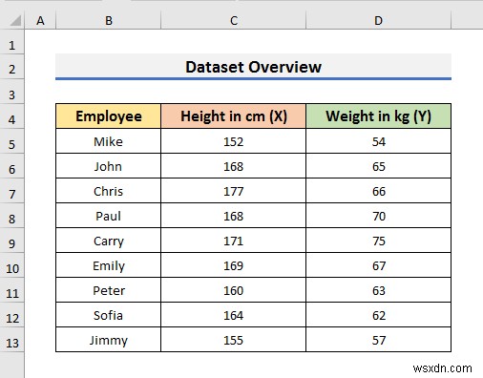This screenshot has width=483, height=378.
Task: Select Paul's height value 168
Action: pyautogui.click(x=234, y=216)
